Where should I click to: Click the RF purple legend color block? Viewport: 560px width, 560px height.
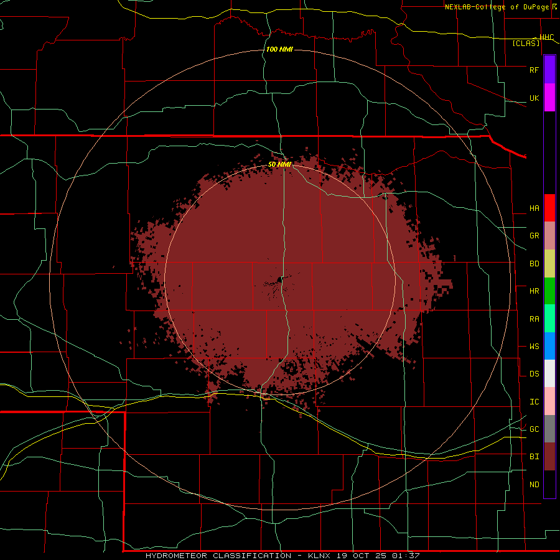pos(549,70)
